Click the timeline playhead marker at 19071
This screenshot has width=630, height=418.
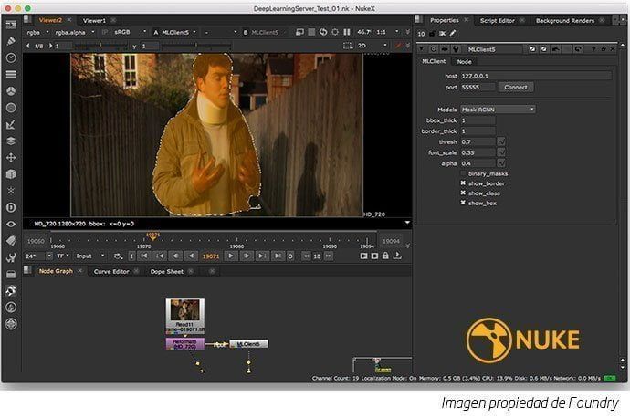[152, 236]
